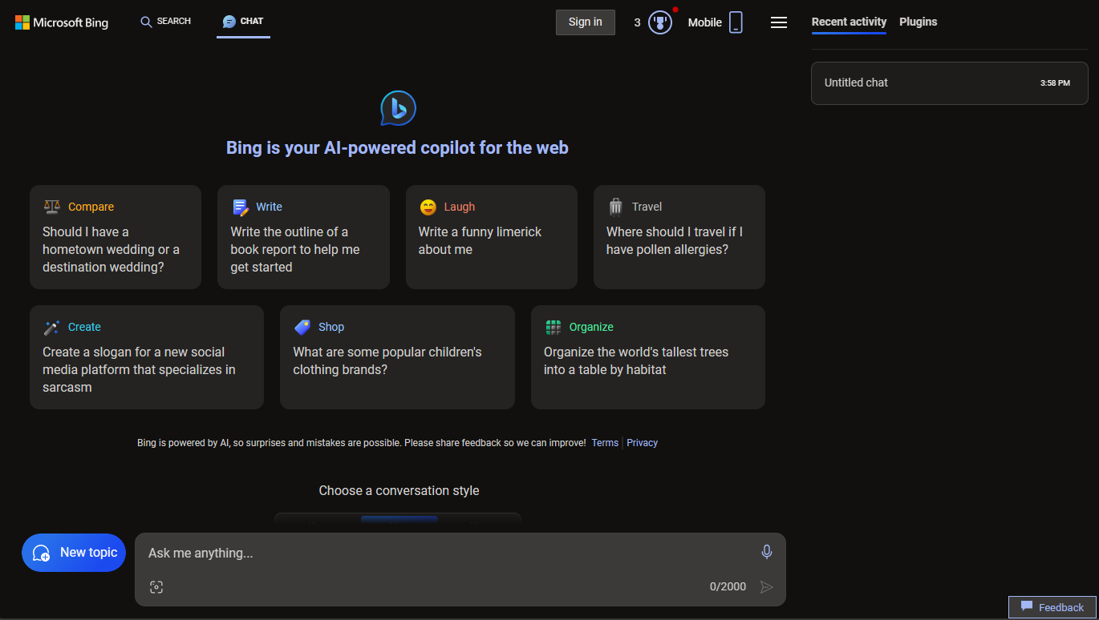Click the Organize grid icon
The width and height of the screenshot is (1099, 620).
coord(554,327)
